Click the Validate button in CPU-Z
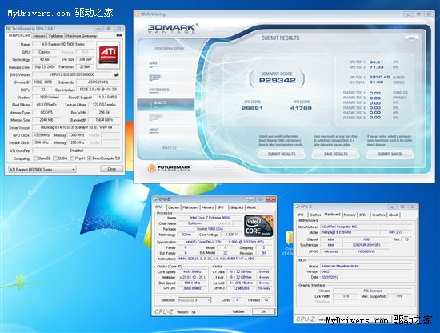This screenshot has width=440, height=333. pyautogui.click(x=238, y=311)
